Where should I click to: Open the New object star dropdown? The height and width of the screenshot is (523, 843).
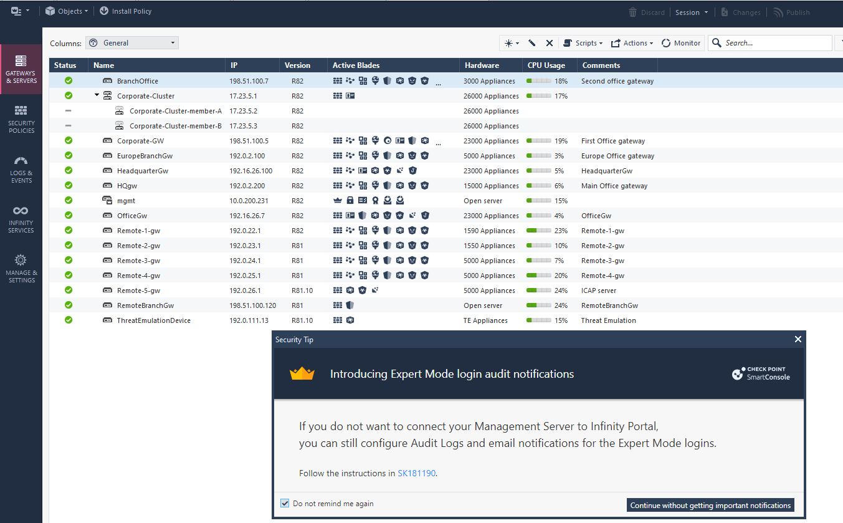[511, 43]
